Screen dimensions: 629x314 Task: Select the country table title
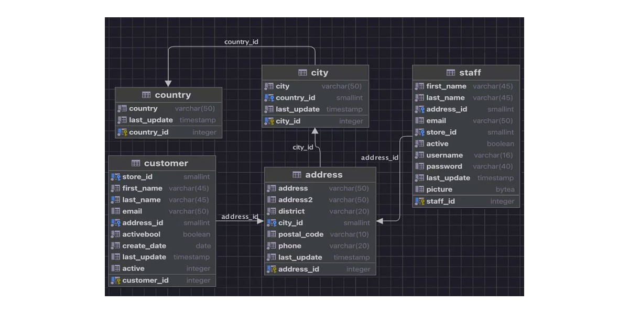click(x=173, y=95)
